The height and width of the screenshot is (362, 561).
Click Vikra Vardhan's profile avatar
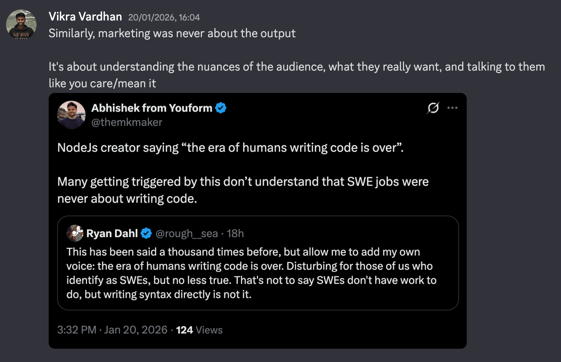[21, 25]
